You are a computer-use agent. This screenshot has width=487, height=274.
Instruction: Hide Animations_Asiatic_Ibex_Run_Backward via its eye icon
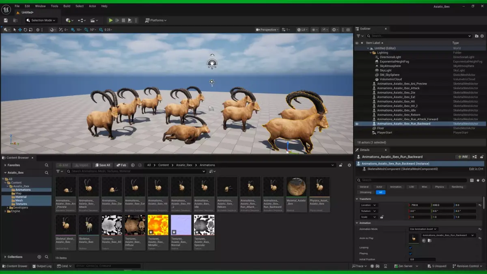pos(357,124)
